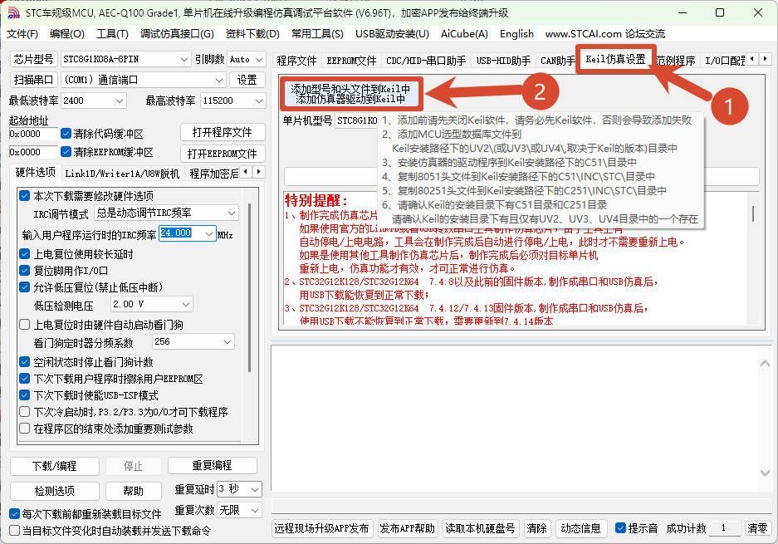Image resolution: width=778 pixels, height=544 pixels.
Task: Toggle 提示音 checkbox
Action: point(620,528)
